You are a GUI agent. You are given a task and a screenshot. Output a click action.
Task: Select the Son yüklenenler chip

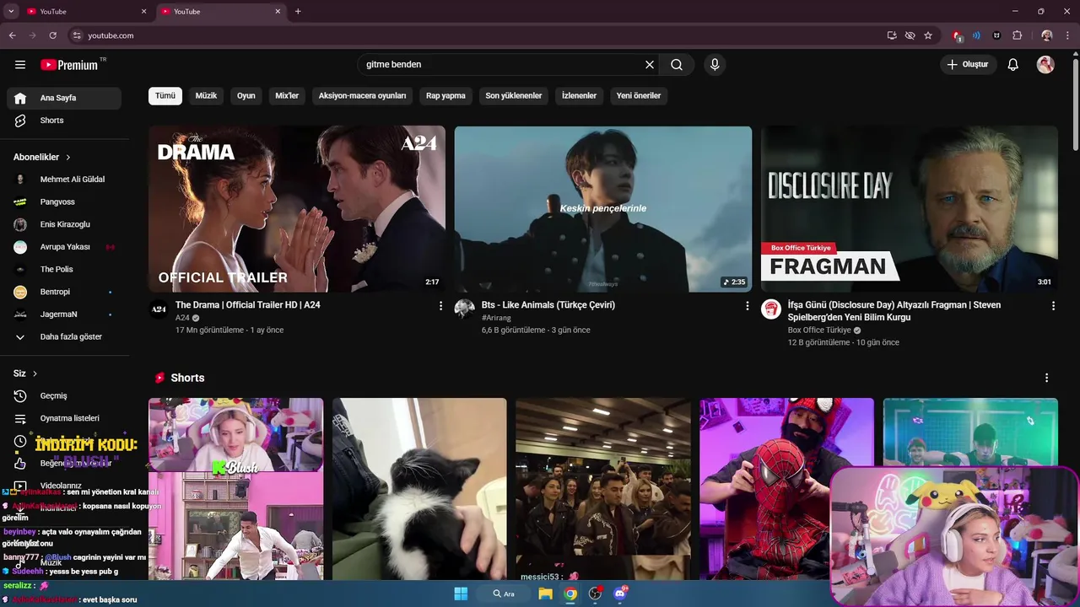click(514, 95)
